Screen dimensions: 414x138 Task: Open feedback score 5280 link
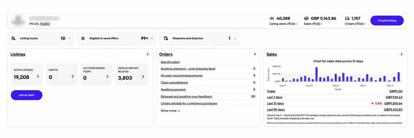click(x=45, y=24)
